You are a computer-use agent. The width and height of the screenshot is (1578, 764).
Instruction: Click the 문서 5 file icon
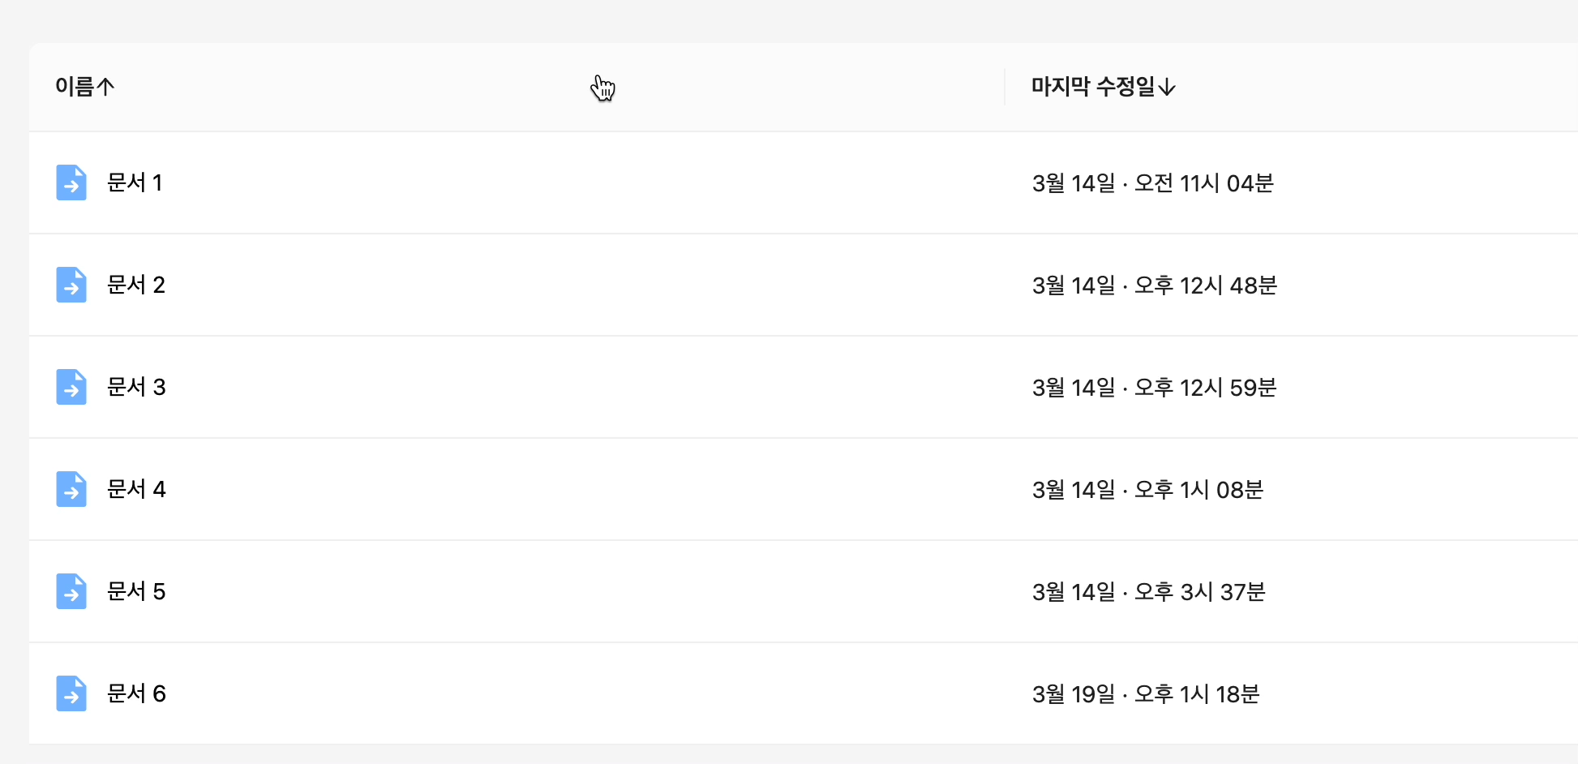[71, 591]
